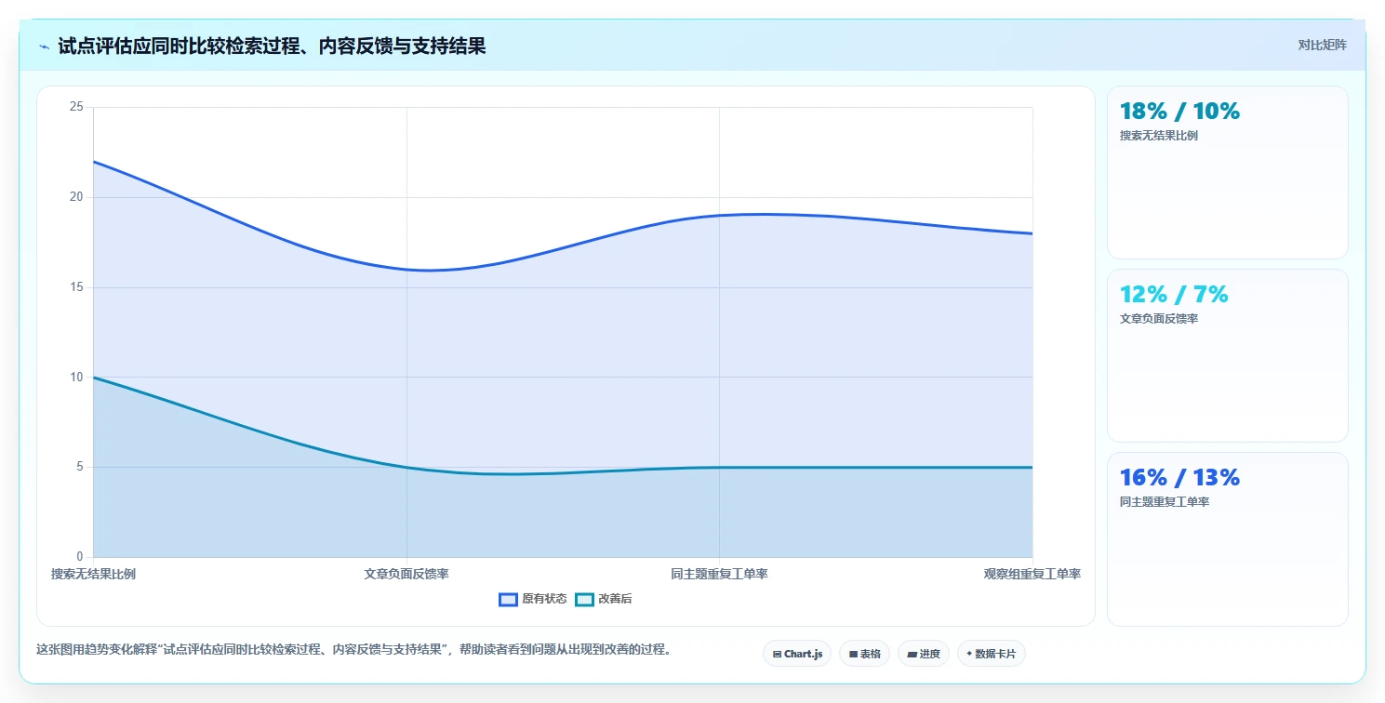Click the caption text below the chart
This screenshot has width=1385, height=703.
pos(353,649)
